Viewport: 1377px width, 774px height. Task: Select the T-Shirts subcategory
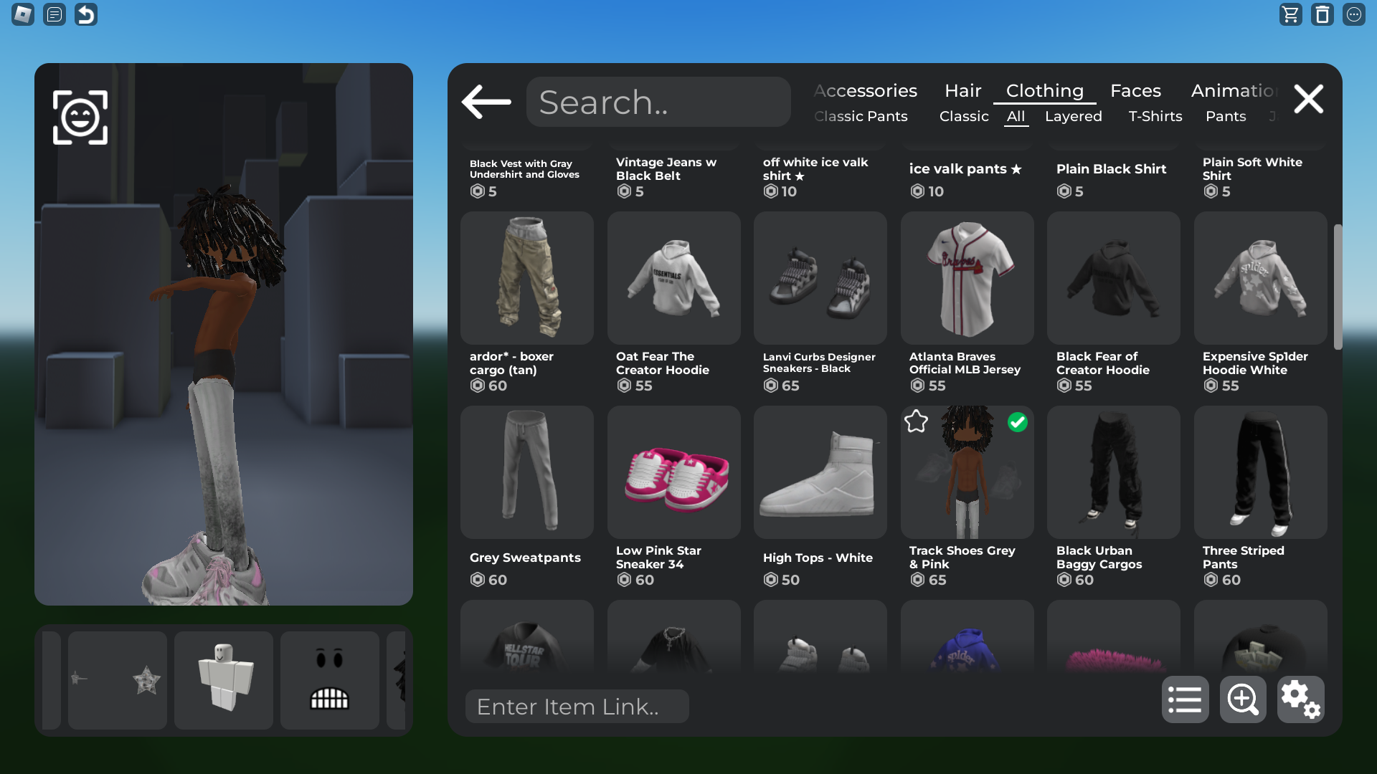pyautogui.click(x=1155, y=116)
